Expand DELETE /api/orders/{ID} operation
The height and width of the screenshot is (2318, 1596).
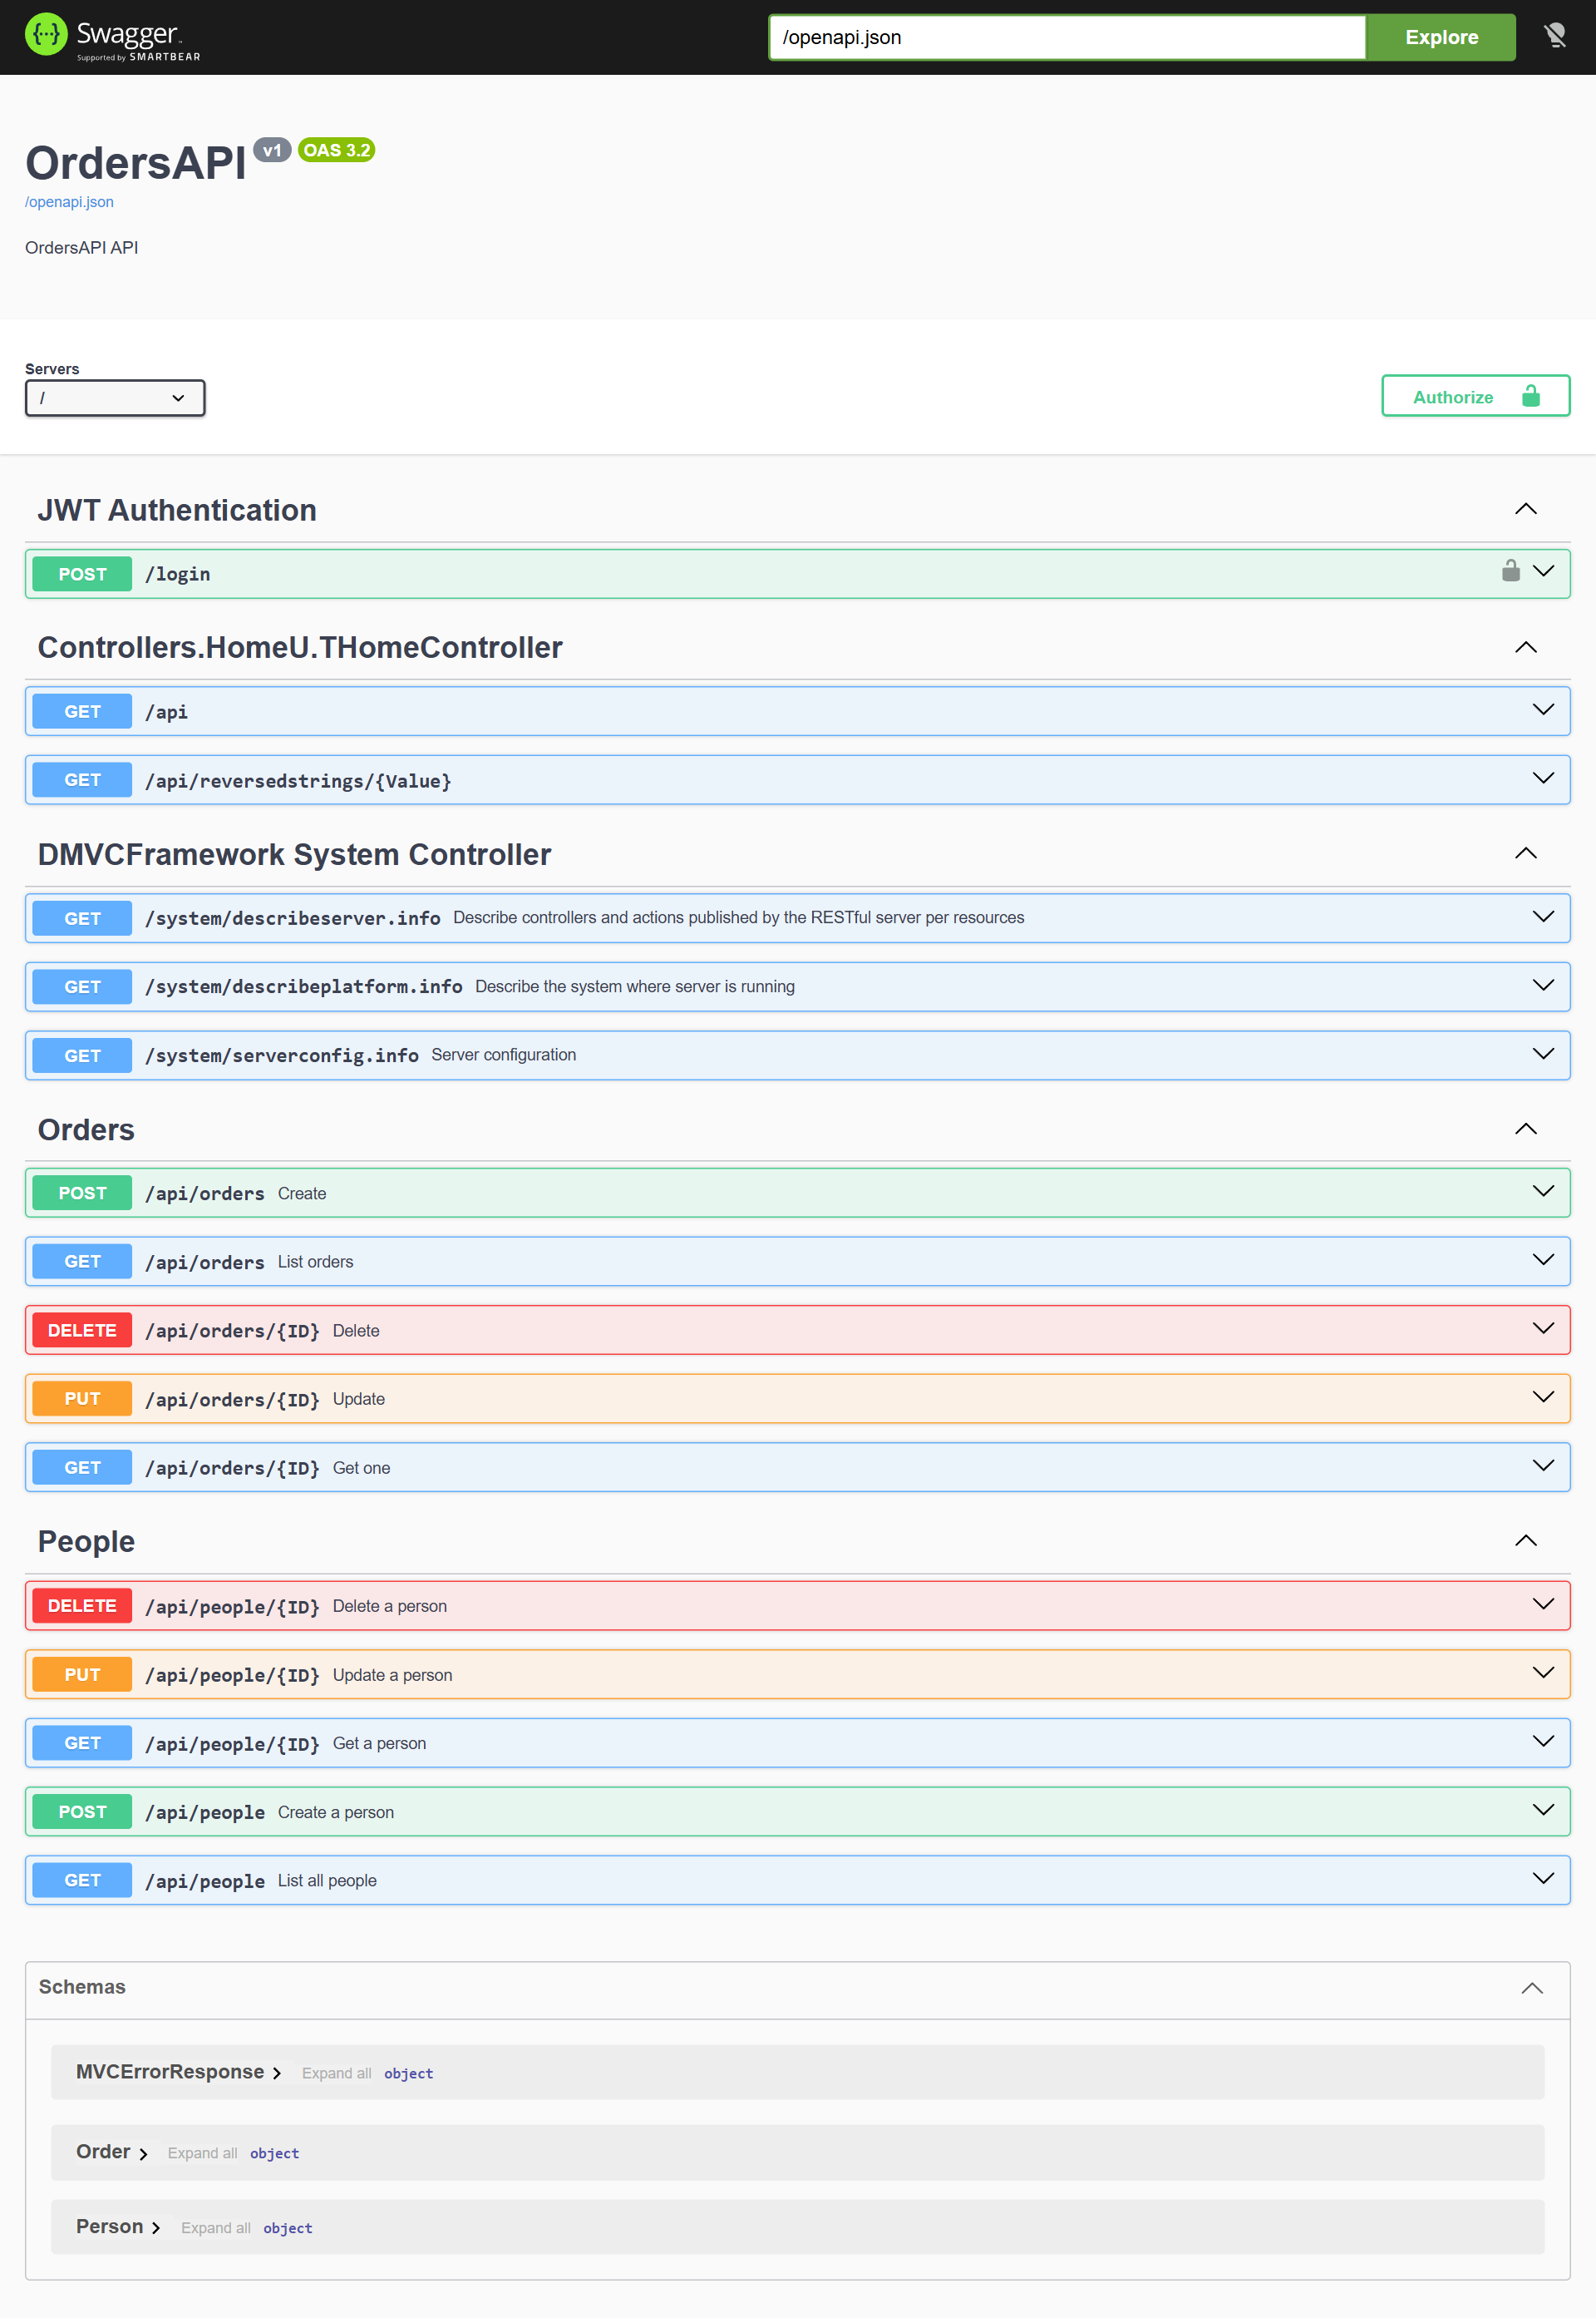point(797,1330)
